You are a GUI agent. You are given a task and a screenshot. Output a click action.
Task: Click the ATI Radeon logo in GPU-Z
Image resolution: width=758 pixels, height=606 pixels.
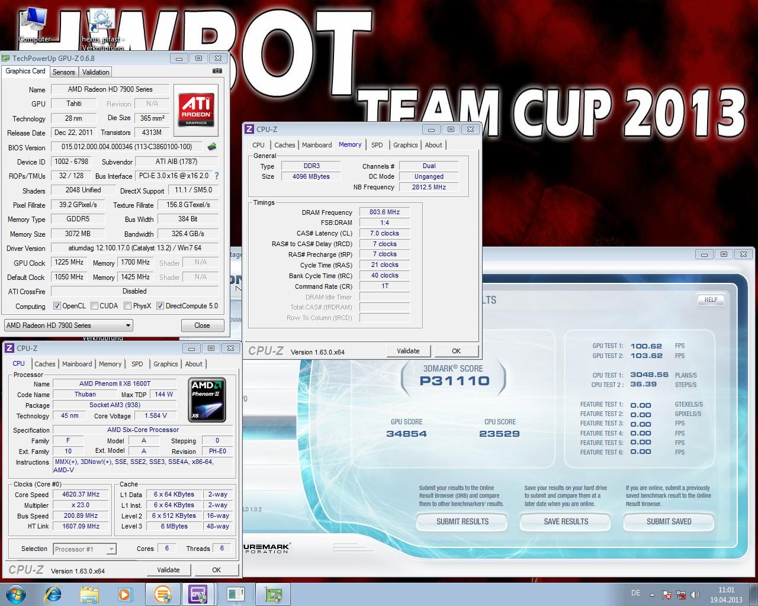tap(196, 110)
